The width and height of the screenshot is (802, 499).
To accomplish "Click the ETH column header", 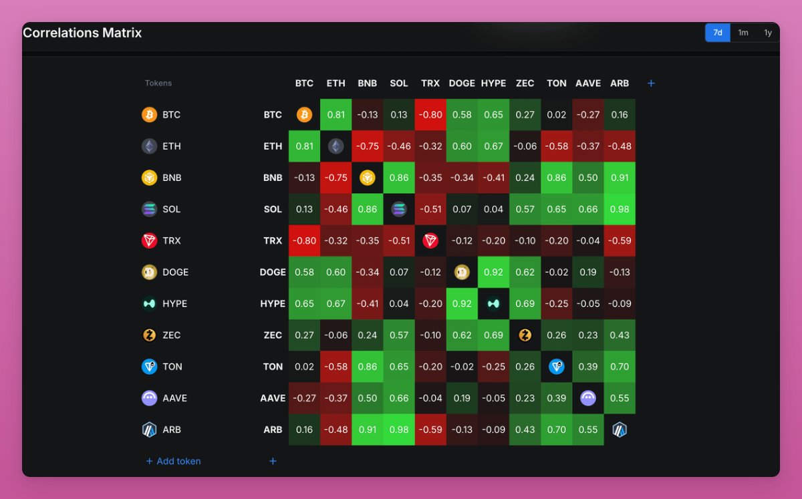I will [x=336, y=84].
